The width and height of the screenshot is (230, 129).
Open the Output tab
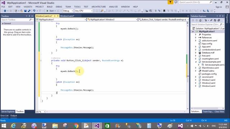click(x=14, y=115)
